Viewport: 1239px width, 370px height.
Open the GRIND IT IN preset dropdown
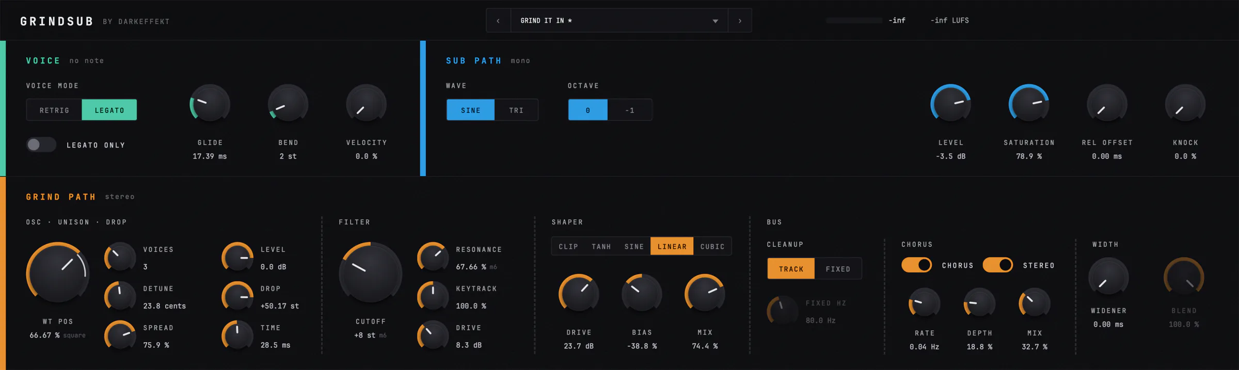(619, 21)
